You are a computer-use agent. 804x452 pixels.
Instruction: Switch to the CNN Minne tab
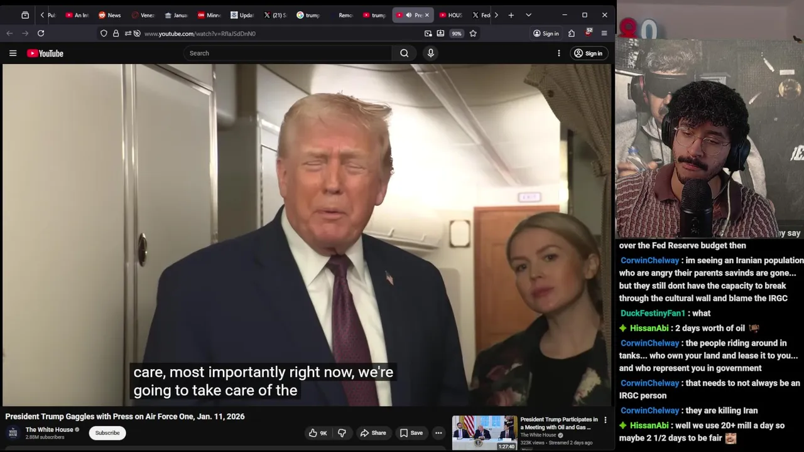(x=209, y=15)
